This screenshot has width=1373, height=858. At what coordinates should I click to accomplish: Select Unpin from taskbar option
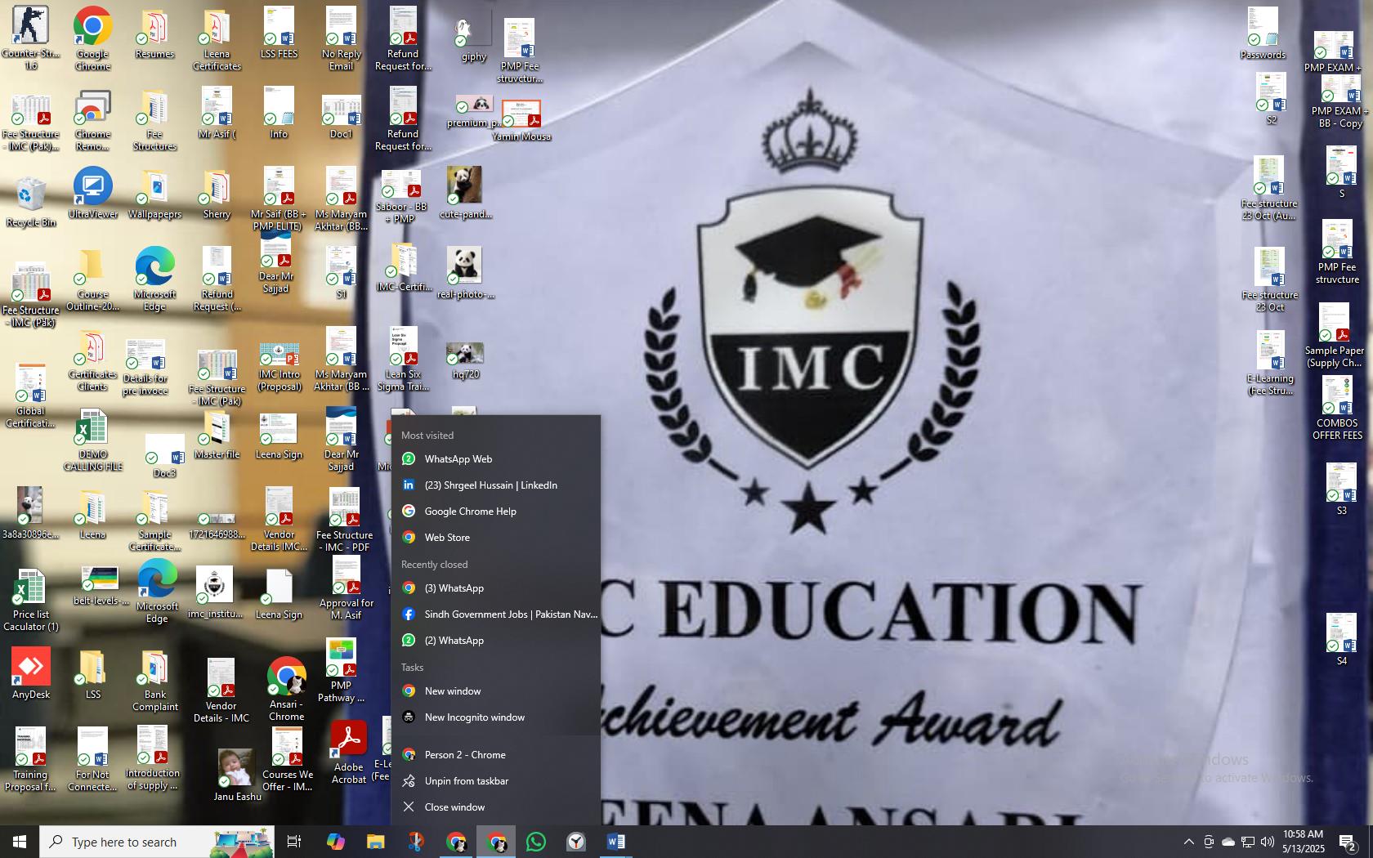coord(496,781)
